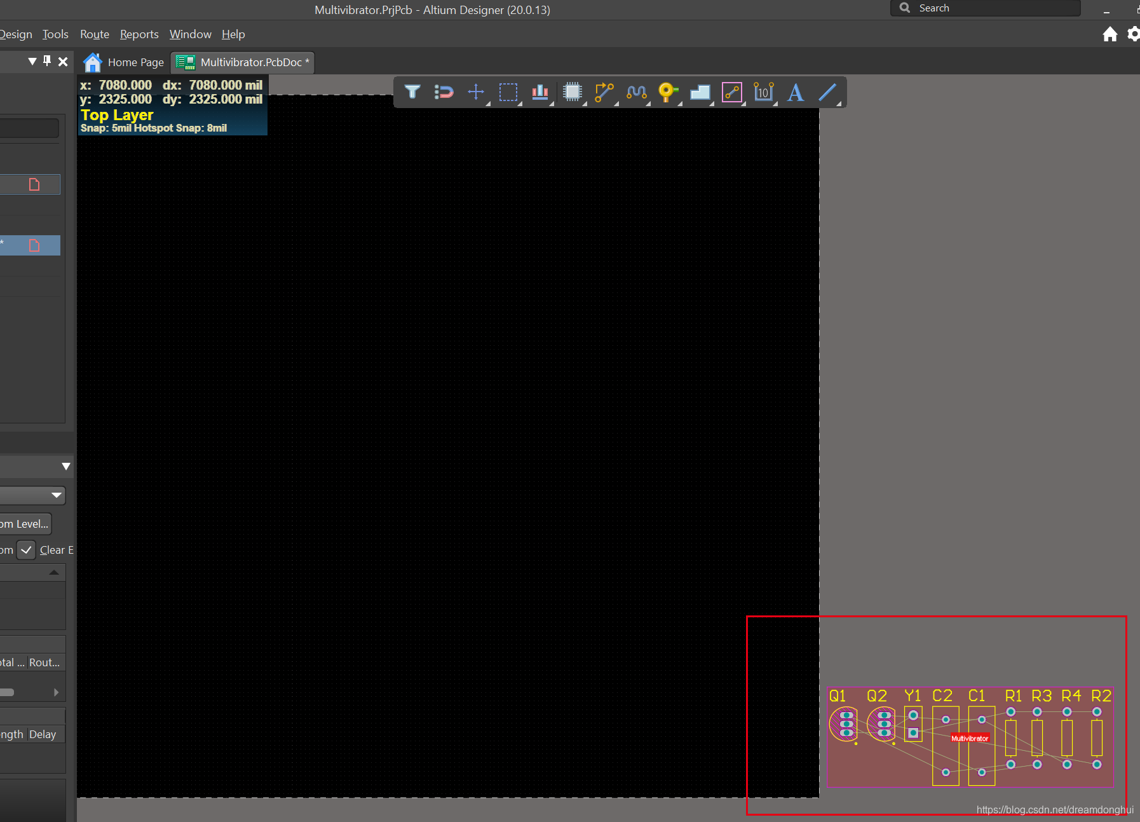The height and width of the screenshot is (822, 1140).
Task: Open the Help menu
Action: pyautogui.click(x=233, y=34)
